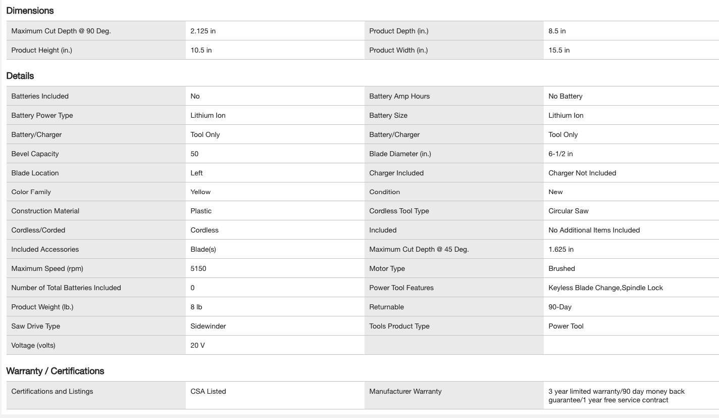Click the Charger Not Included value

[x=582, y=173]
